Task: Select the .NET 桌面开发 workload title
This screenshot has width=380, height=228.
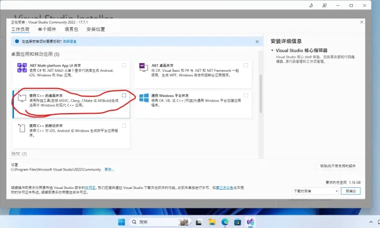Action: click(x=162, y=65)
